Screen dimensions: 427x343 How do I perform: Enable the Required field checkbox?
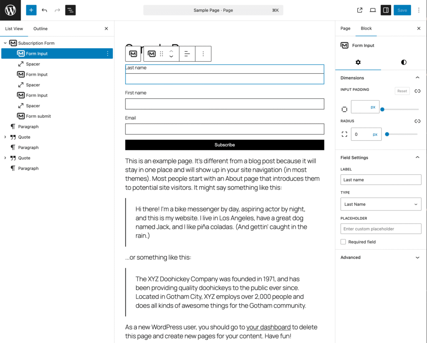pos(343,242)
